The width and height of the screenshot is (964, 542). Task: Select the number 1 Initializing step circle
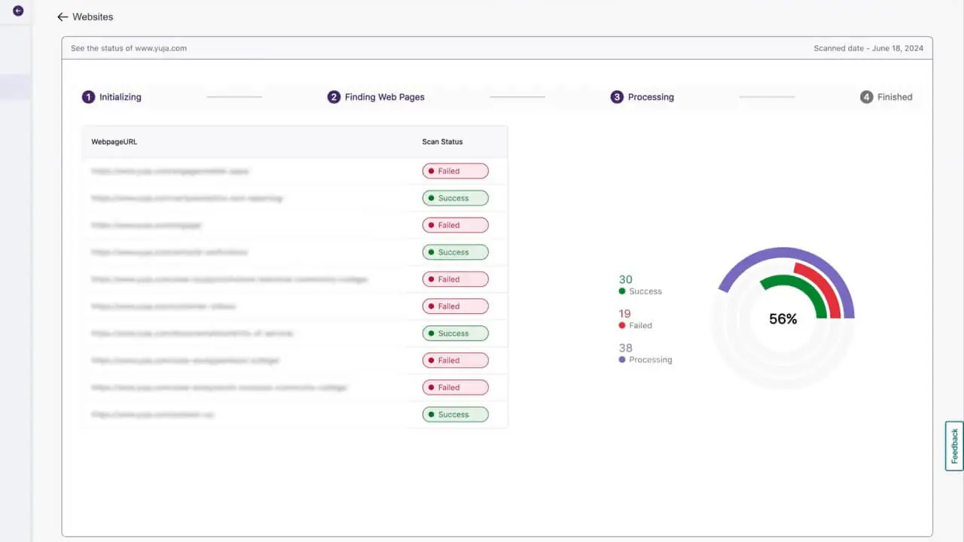pos(88,97)
